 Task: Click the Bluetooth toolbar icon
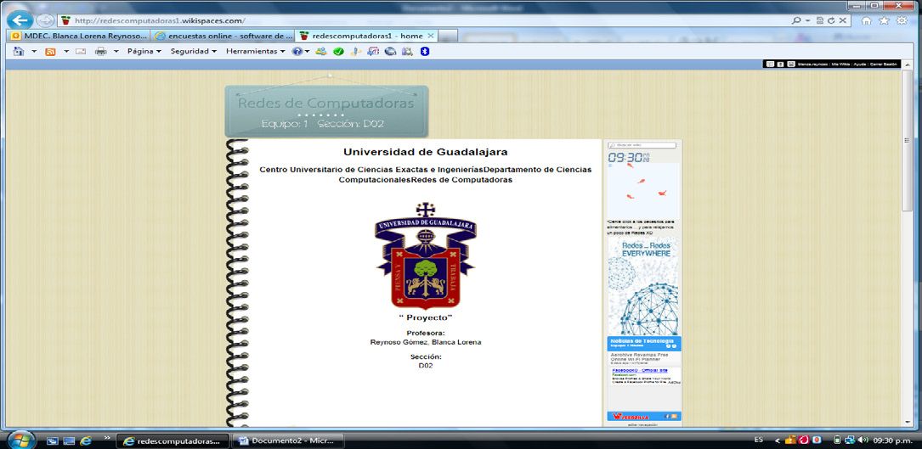[x=425, y=52]
